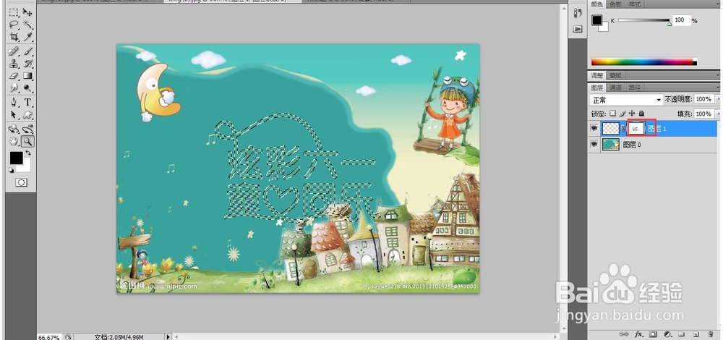Select the Custom Shape tool
The height and width of the screenshot is (340, 723).
[x=27, y=114]
